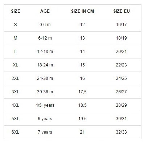Select the XL size cell
Image resolution: width=144 pixels, height=142 pixels.
16,65
